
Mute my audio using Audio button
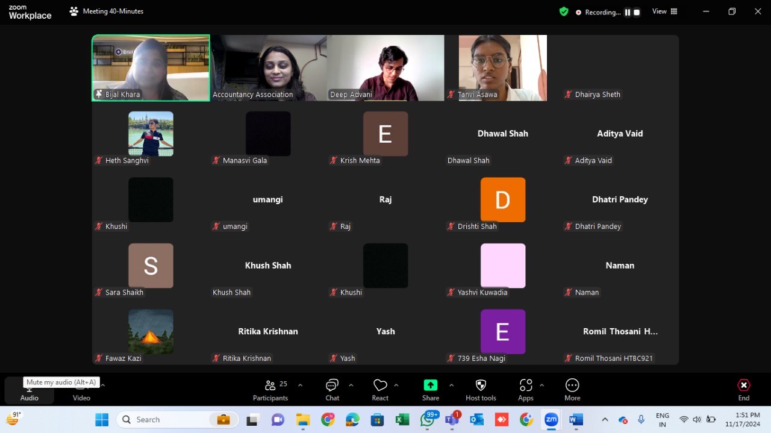pos(29,390)
